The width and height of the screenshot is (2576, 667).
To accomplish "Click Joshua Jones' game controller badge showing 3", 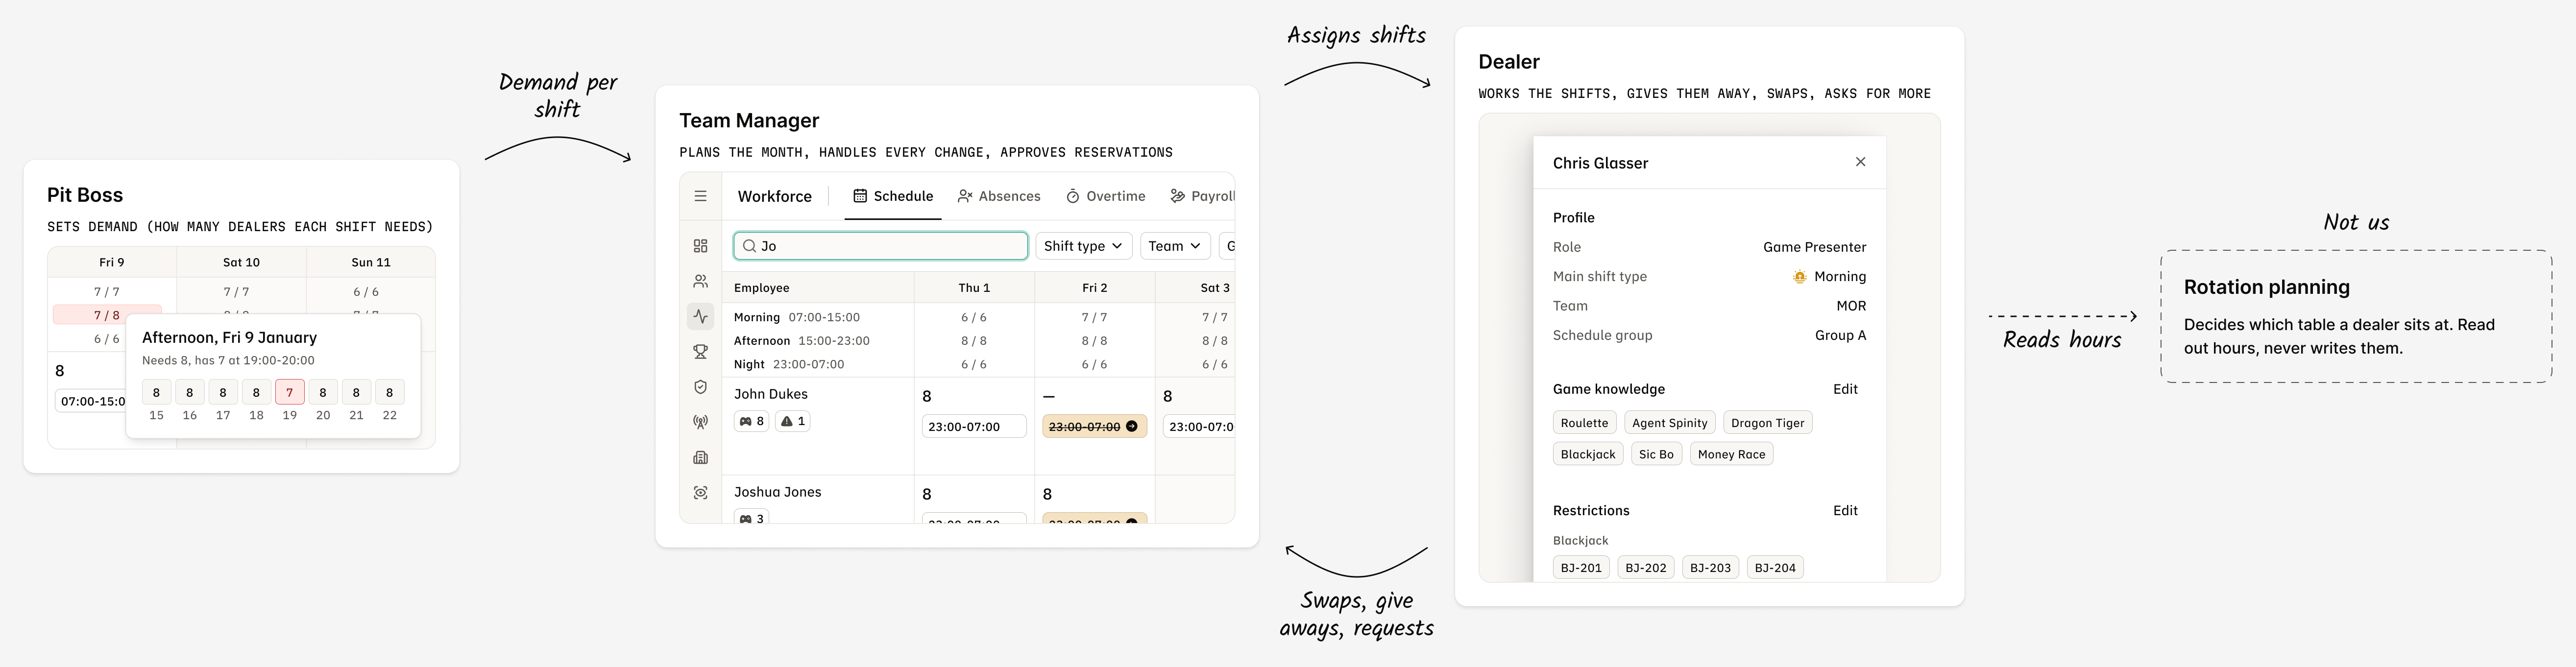I will (752, 517).
